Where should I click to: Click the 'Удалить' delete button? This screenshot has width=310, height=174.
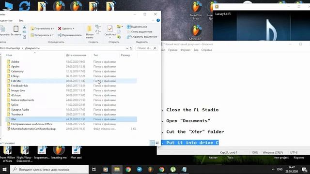point(65,29)
